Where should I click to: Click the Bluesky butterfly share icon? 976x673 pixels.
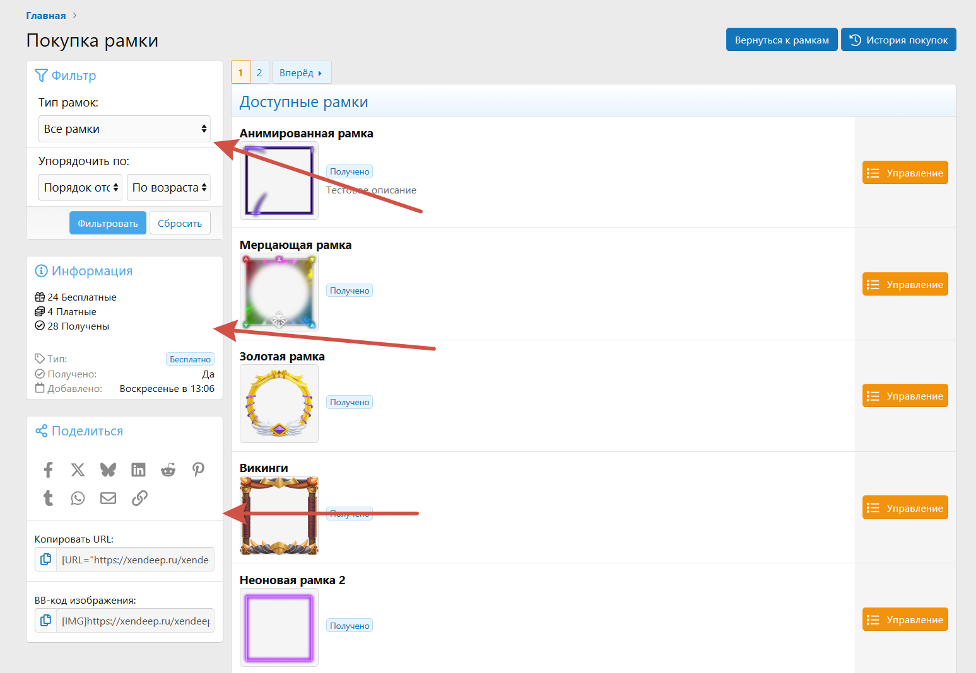pyautogui.click(x=108, y=469)
